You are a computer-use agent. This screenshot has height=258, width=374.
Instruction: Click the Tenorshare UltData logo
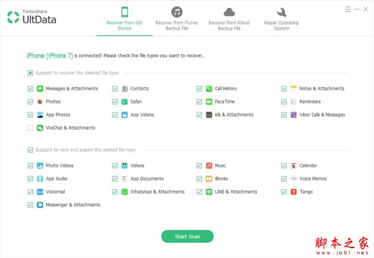pyautogui.click(x=32, y=17)
